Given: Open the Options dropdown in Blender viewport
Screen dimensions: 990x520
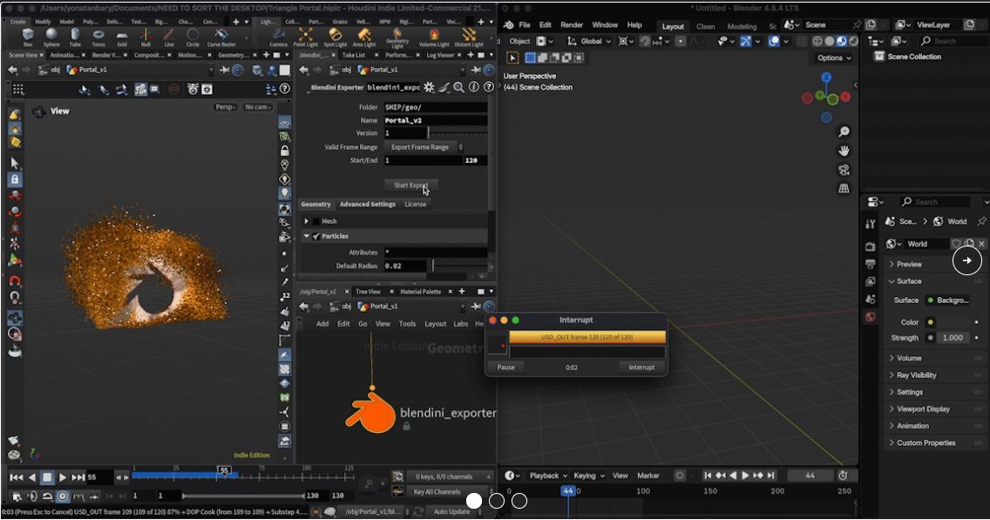Looking at the screenshot, I should (834, 57).
